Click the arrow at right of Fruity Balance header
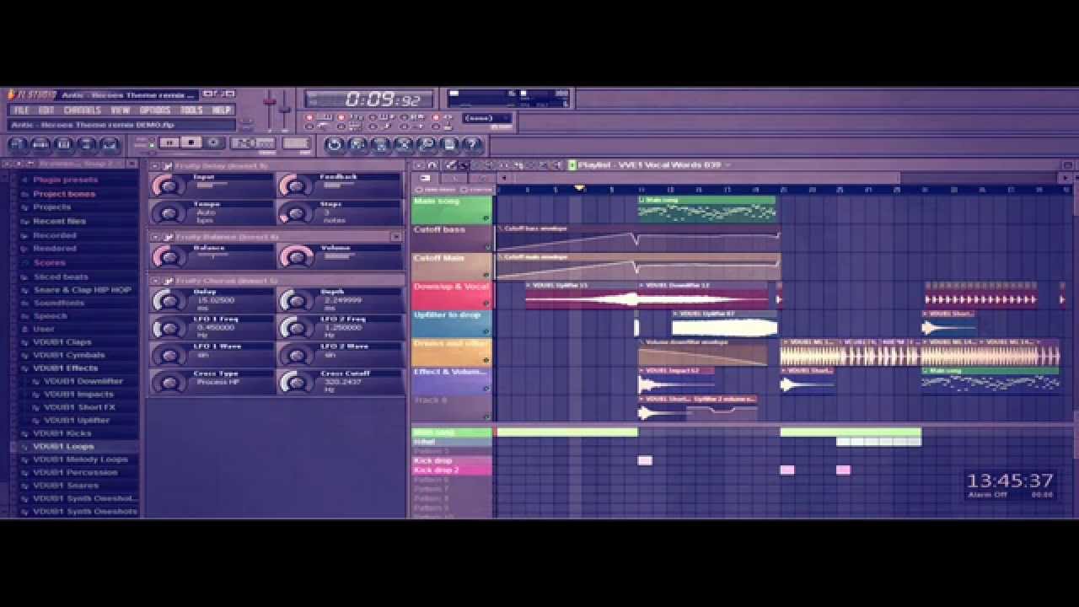1079x607 pixels. point(396,237)
